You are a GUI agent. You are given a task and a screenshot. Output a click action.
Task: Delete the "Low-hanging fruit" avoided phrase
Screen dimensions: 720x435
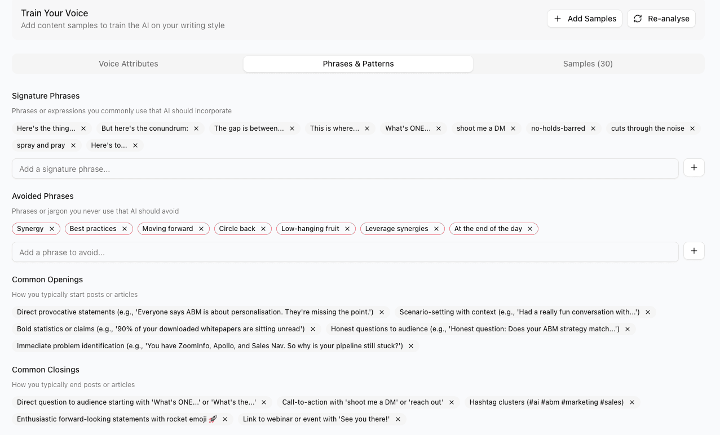pos(347,229)
